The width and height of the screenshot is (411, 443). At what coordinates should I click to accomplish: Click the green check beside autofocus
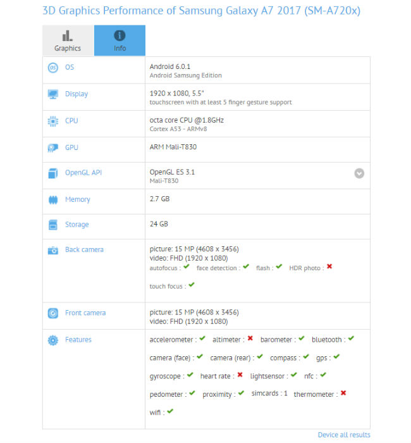[x=187, y=267]
